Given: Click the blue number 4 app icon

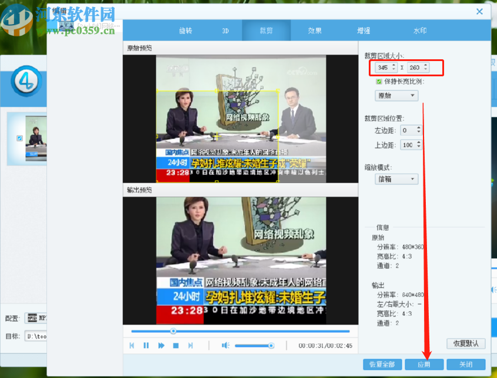Looking at the screenshot, I should 25,82.
